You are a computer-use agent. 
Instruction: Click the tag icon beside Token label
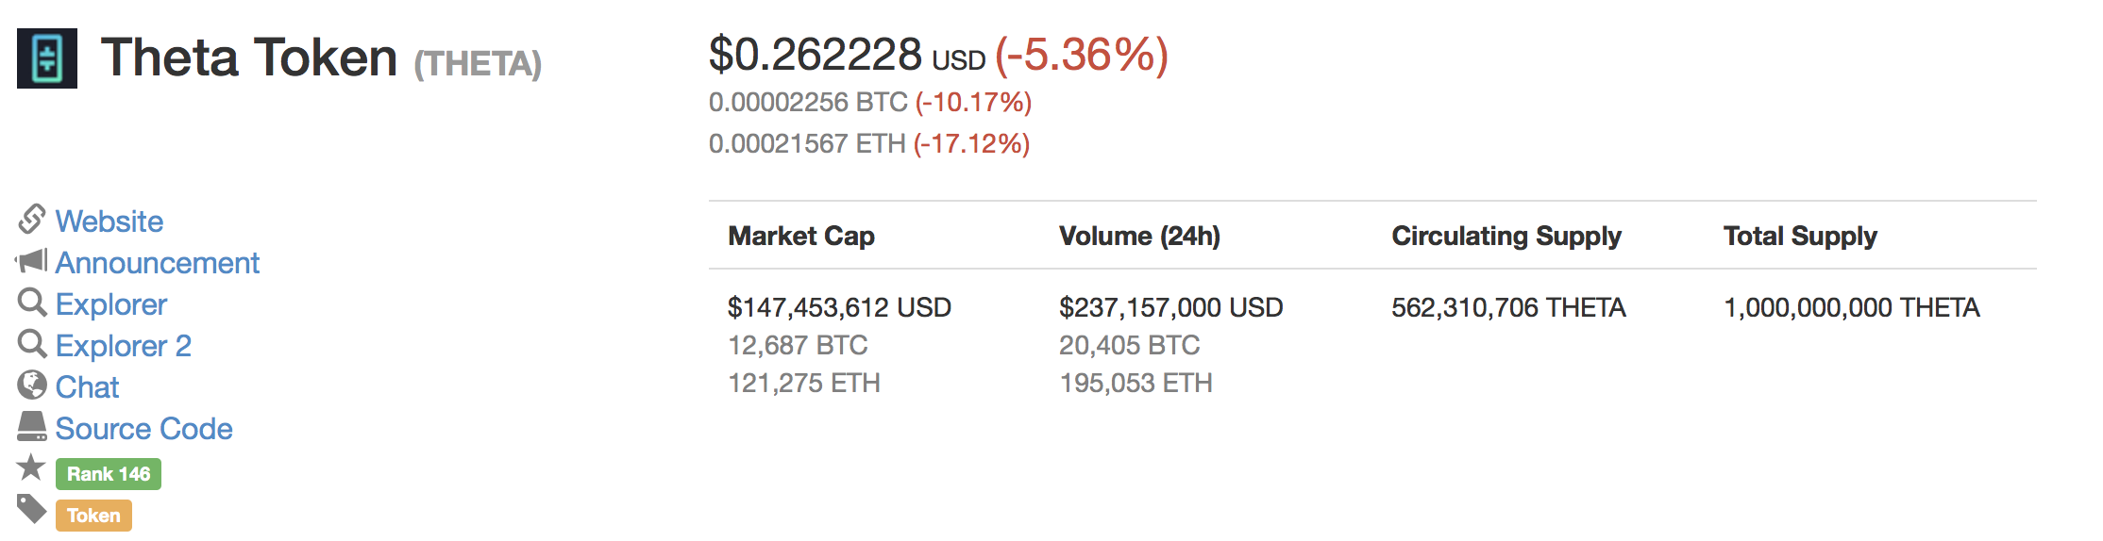tap(31, 509)
